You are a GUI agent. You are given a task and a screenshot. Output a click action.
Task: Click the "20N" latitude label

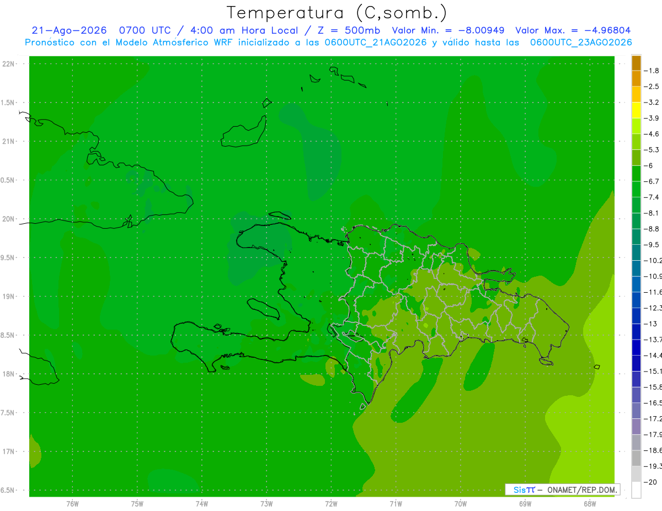9,219
